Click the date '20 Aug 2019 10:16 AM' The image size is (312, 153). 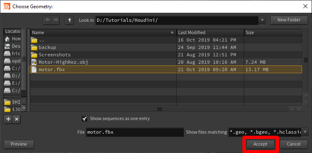click(x=207, y=62)
